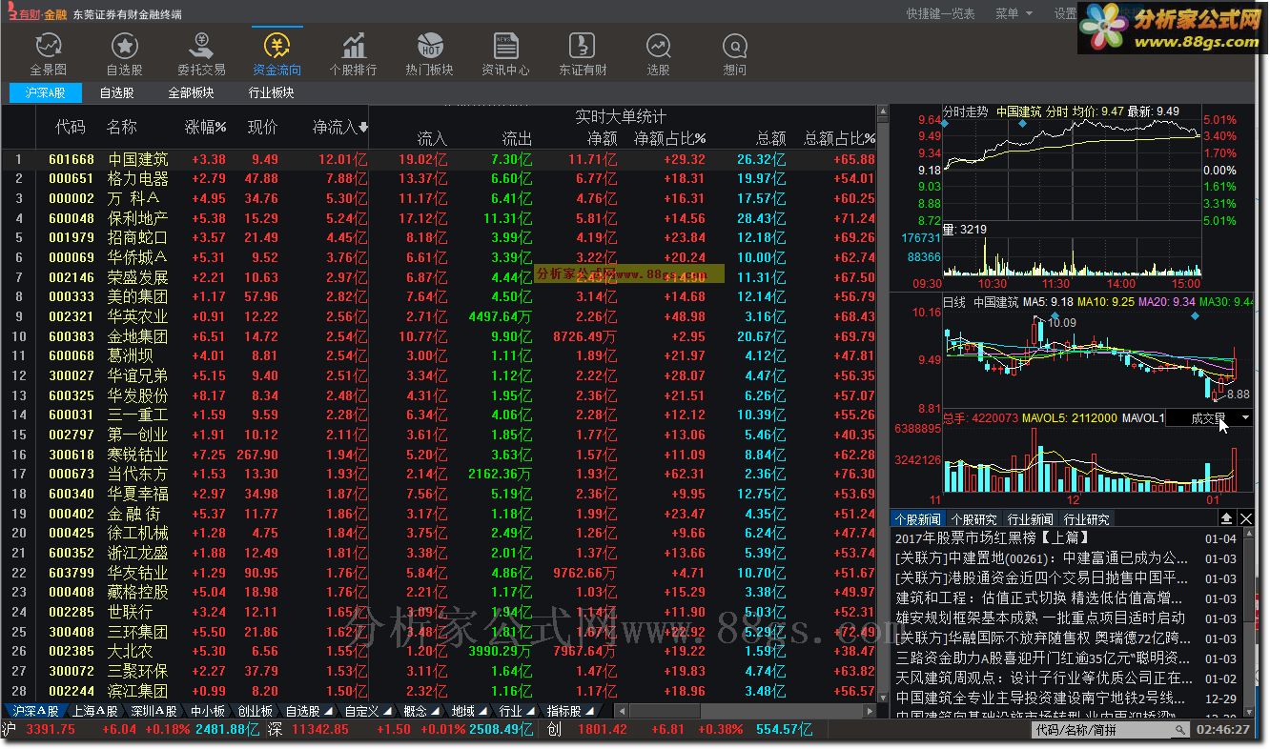Image resolution: width=1270 pixels, height=749 pixels.
Task: Close the 个股新闻 news panel
Action: pos(1245,518)
